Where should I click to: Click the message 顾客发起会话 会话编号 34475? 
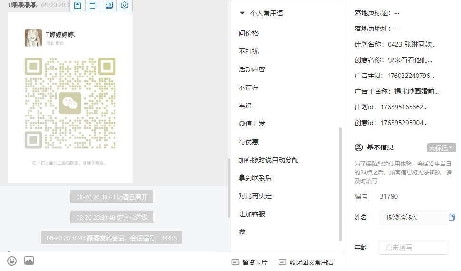coord(112,238)
